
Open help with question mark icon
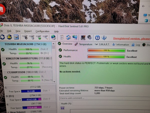[x=97, y=38]
